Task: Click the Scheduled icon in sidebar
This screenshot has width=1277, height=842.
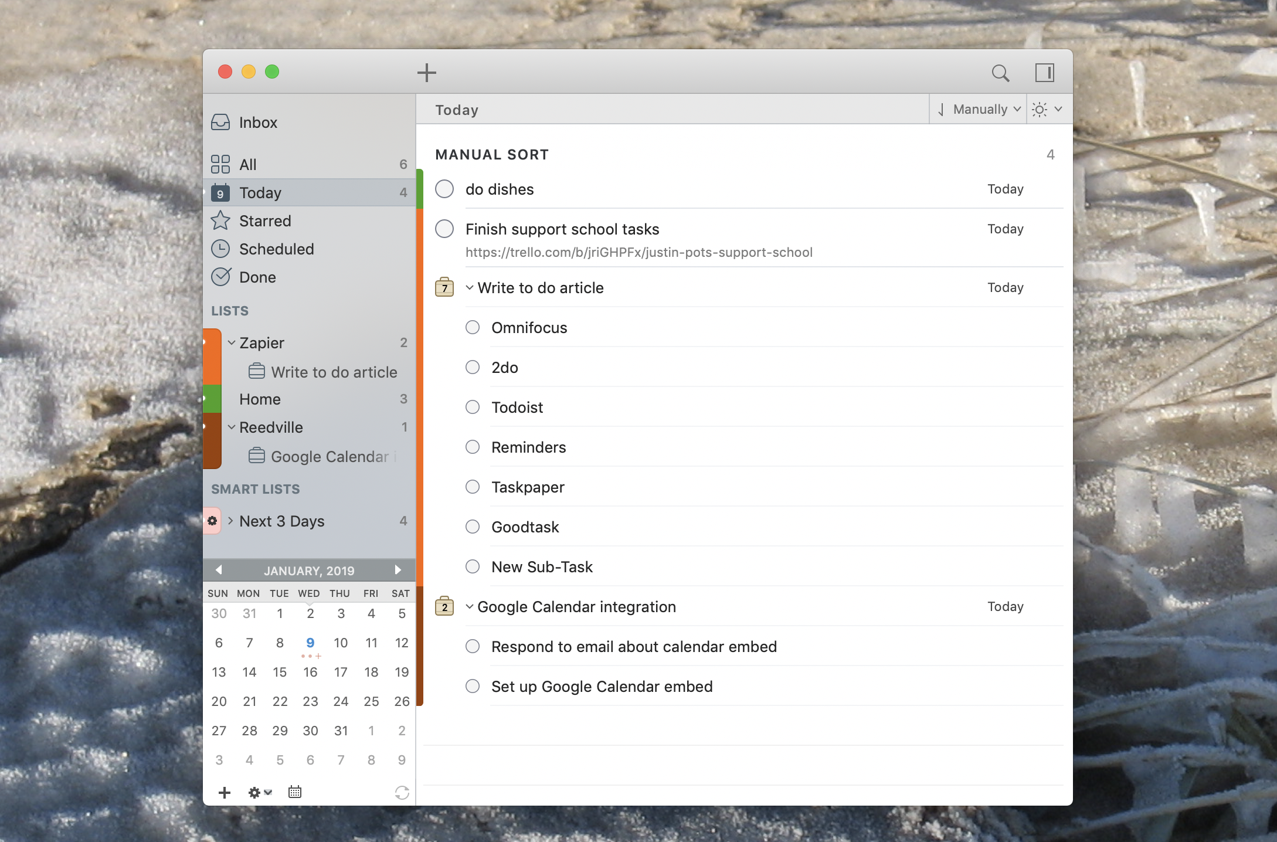Action: point(221,248)
